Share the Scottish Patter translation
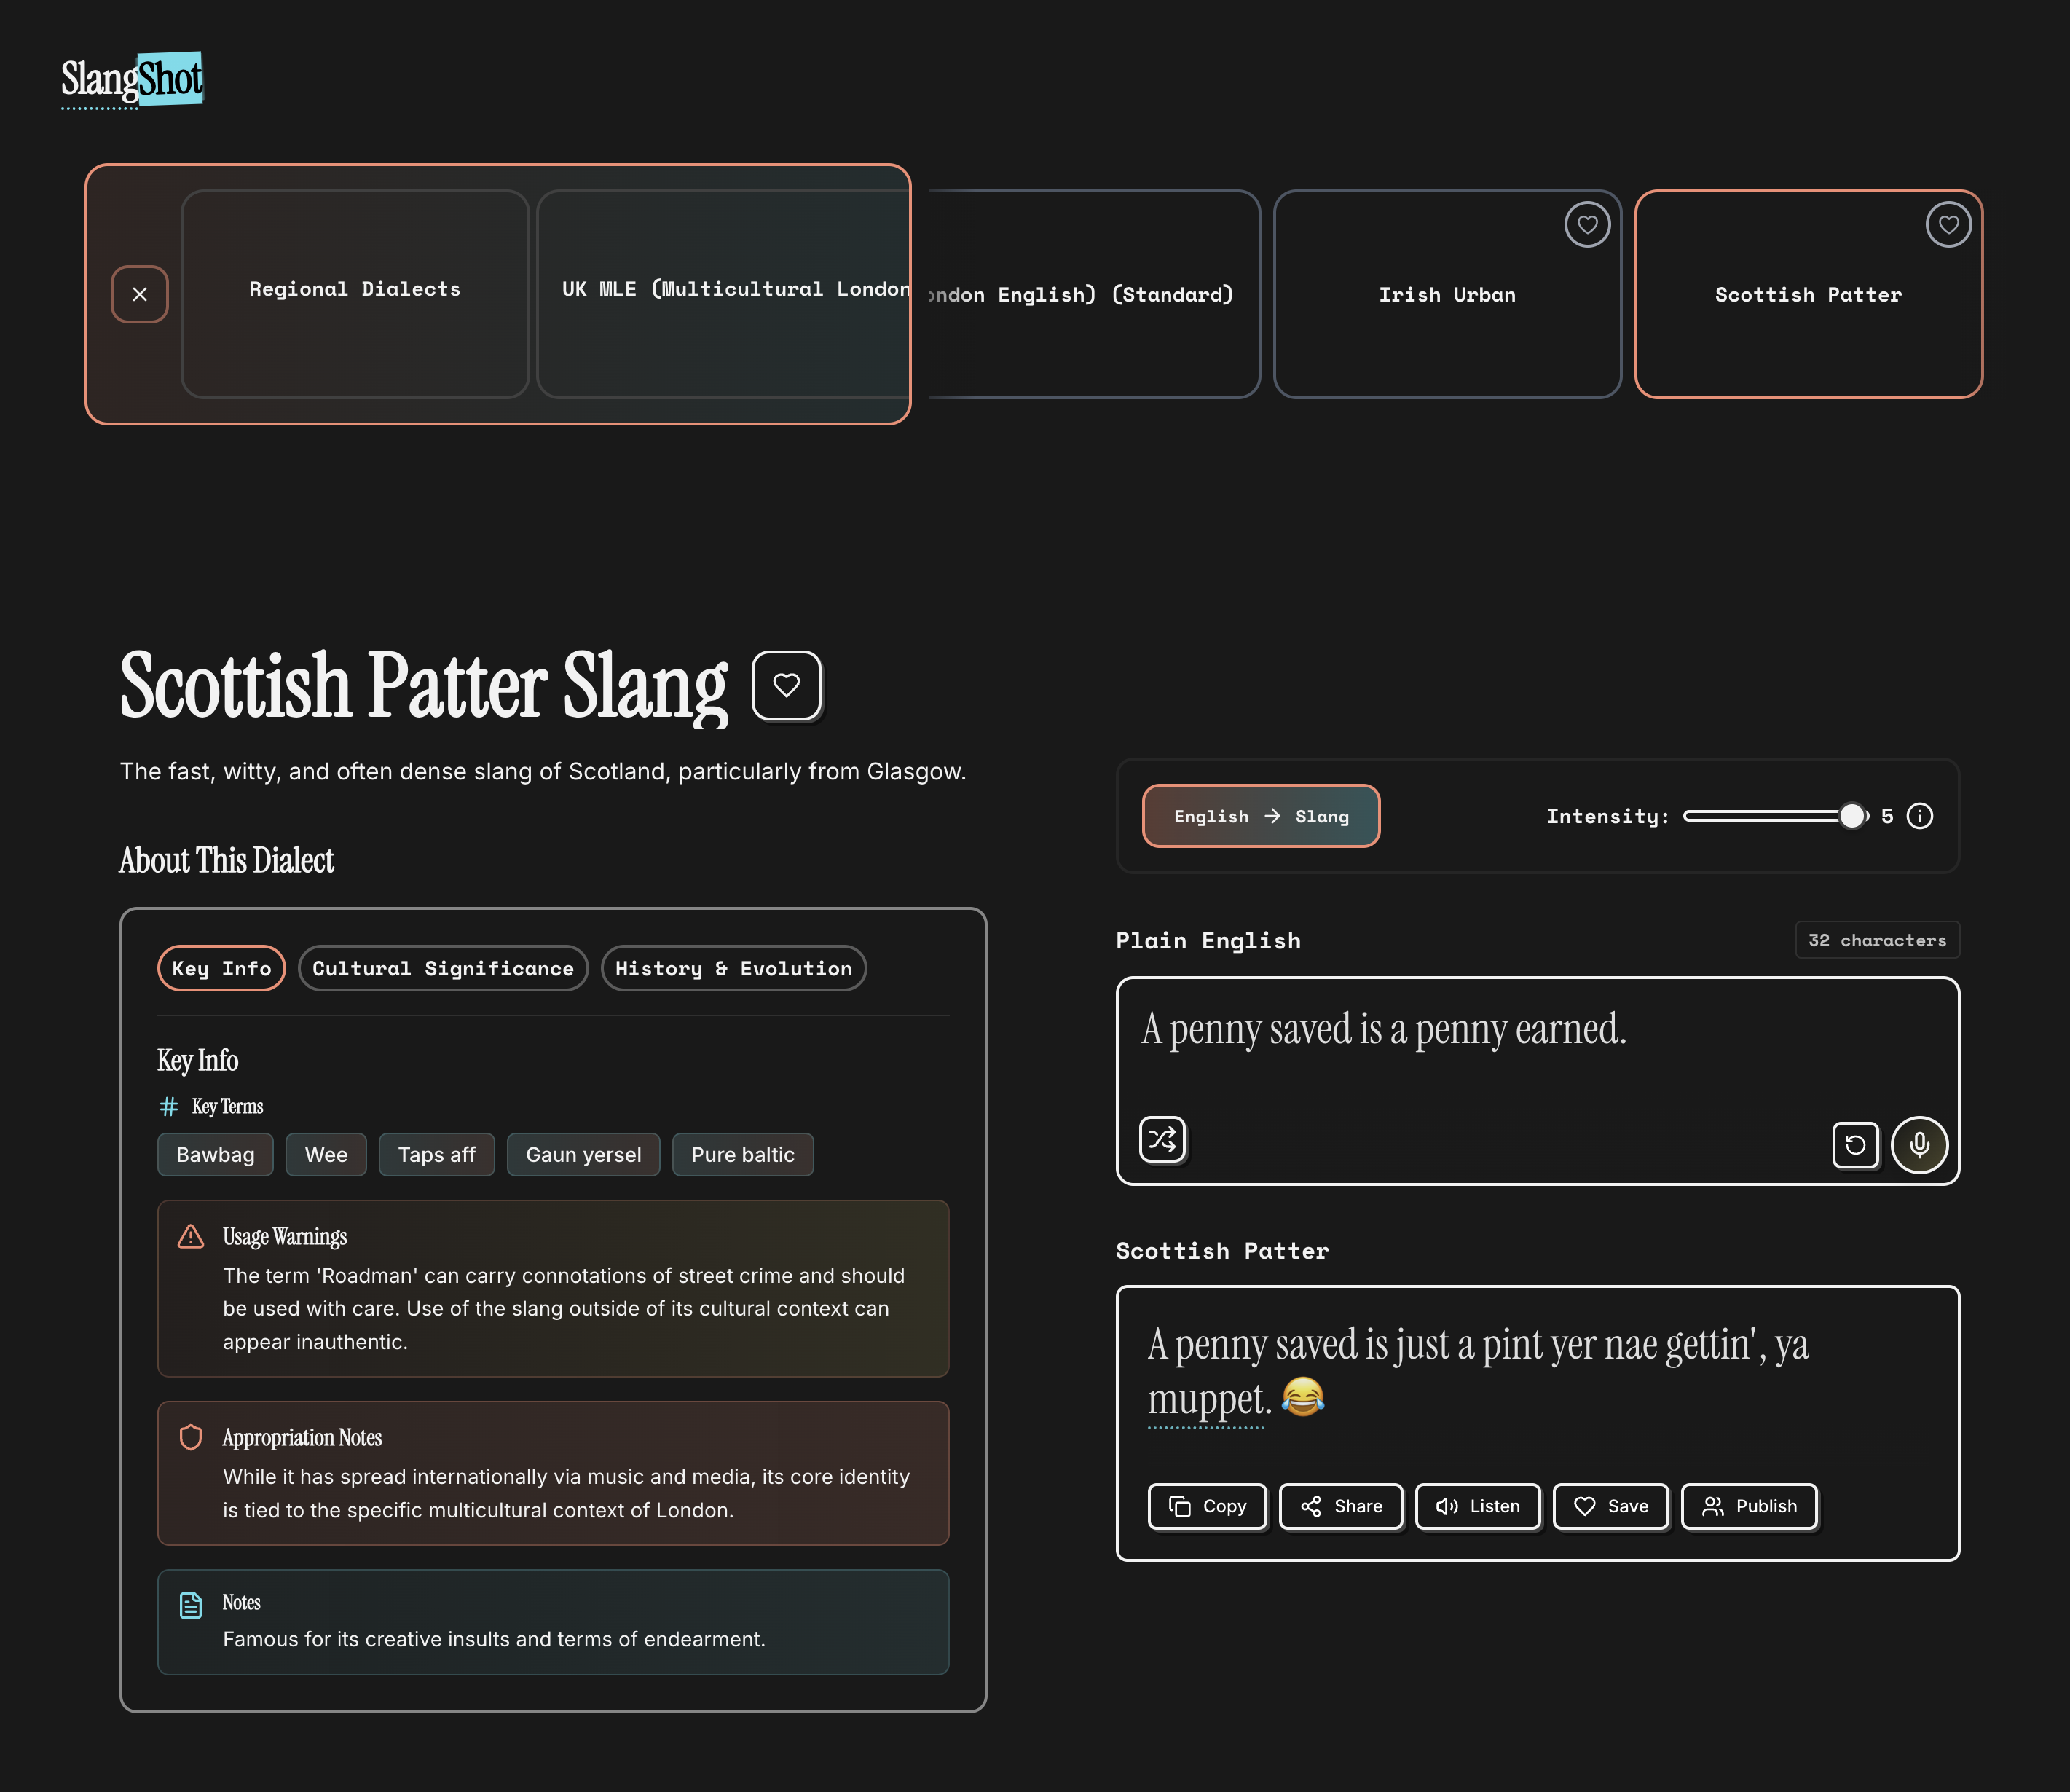The width and height of the screenshot is (2070, 1792). [x=1340, y=1506]
